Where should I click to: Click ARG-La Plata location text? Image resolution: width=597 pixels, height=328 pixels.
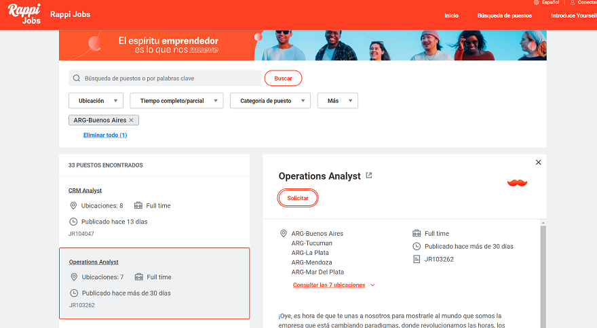pyautogui.click(x=310, y=253)
